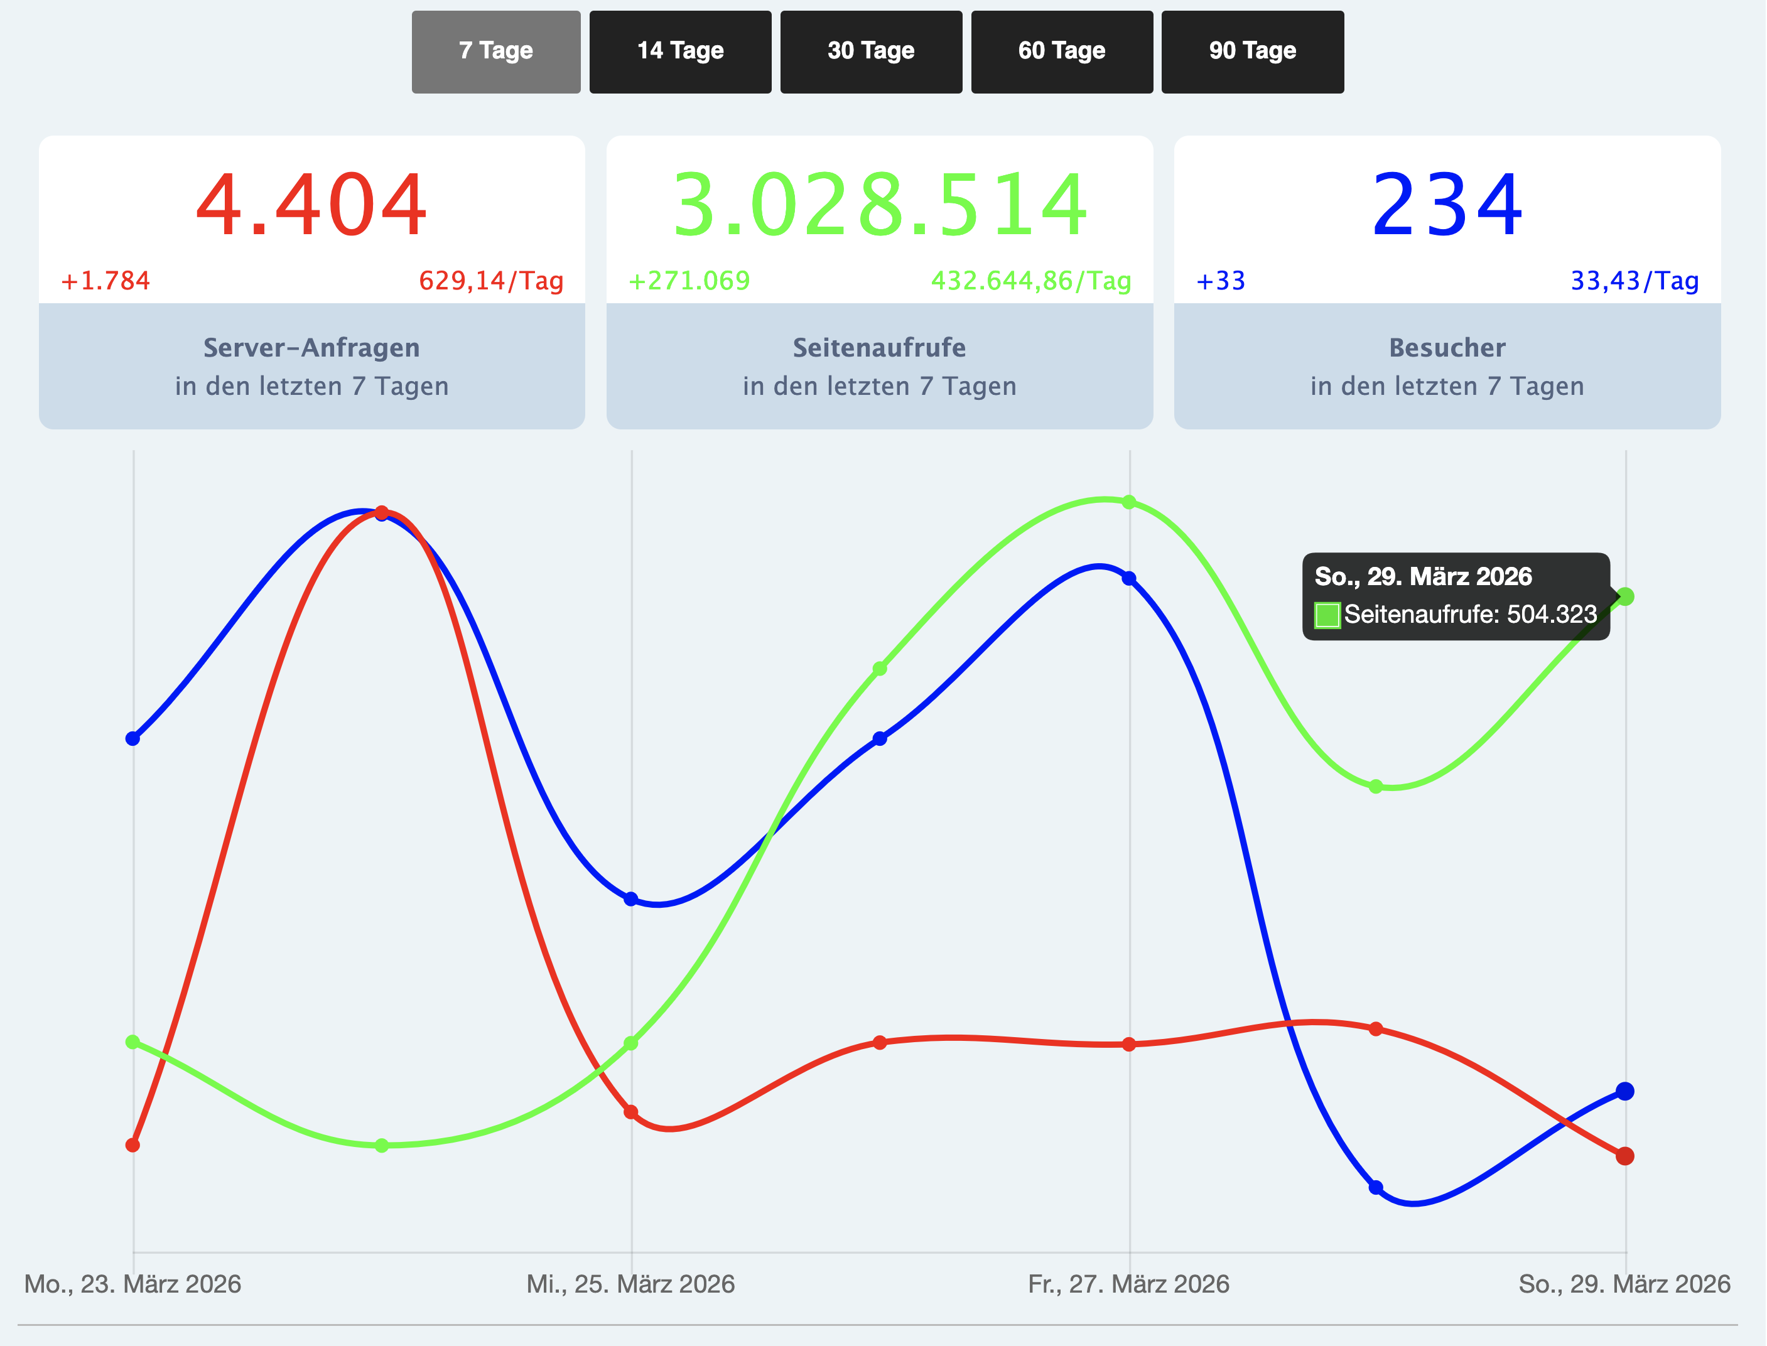This screenshot has height=1346, width=1767.
Task: Switch to the 14 Tage view
Action: 679,51
